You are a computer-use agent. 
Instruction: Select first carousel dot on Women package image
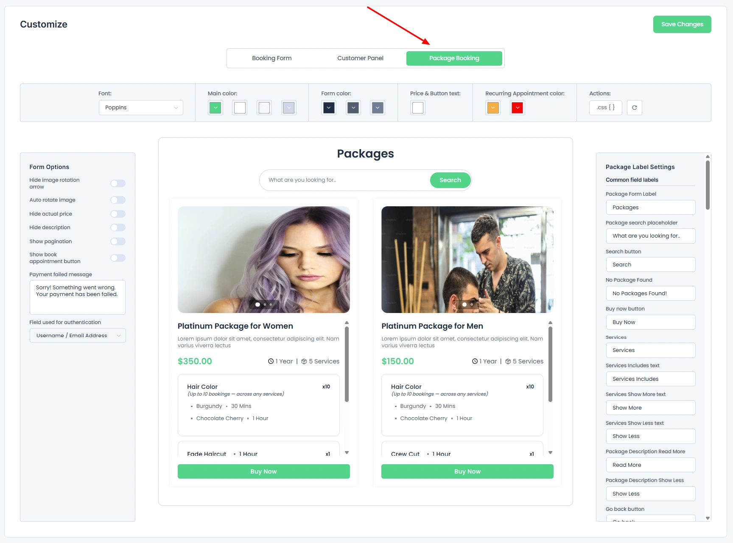click(257, 305)
